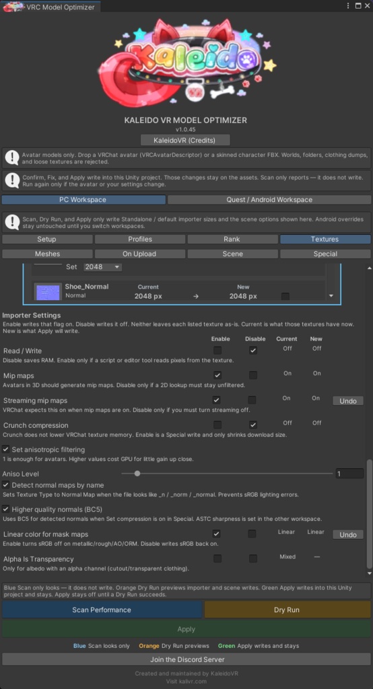The height and width of the screenshot is (689, 373).
Task: Toggle Detect normal maps by name
Action: point(5,485)
